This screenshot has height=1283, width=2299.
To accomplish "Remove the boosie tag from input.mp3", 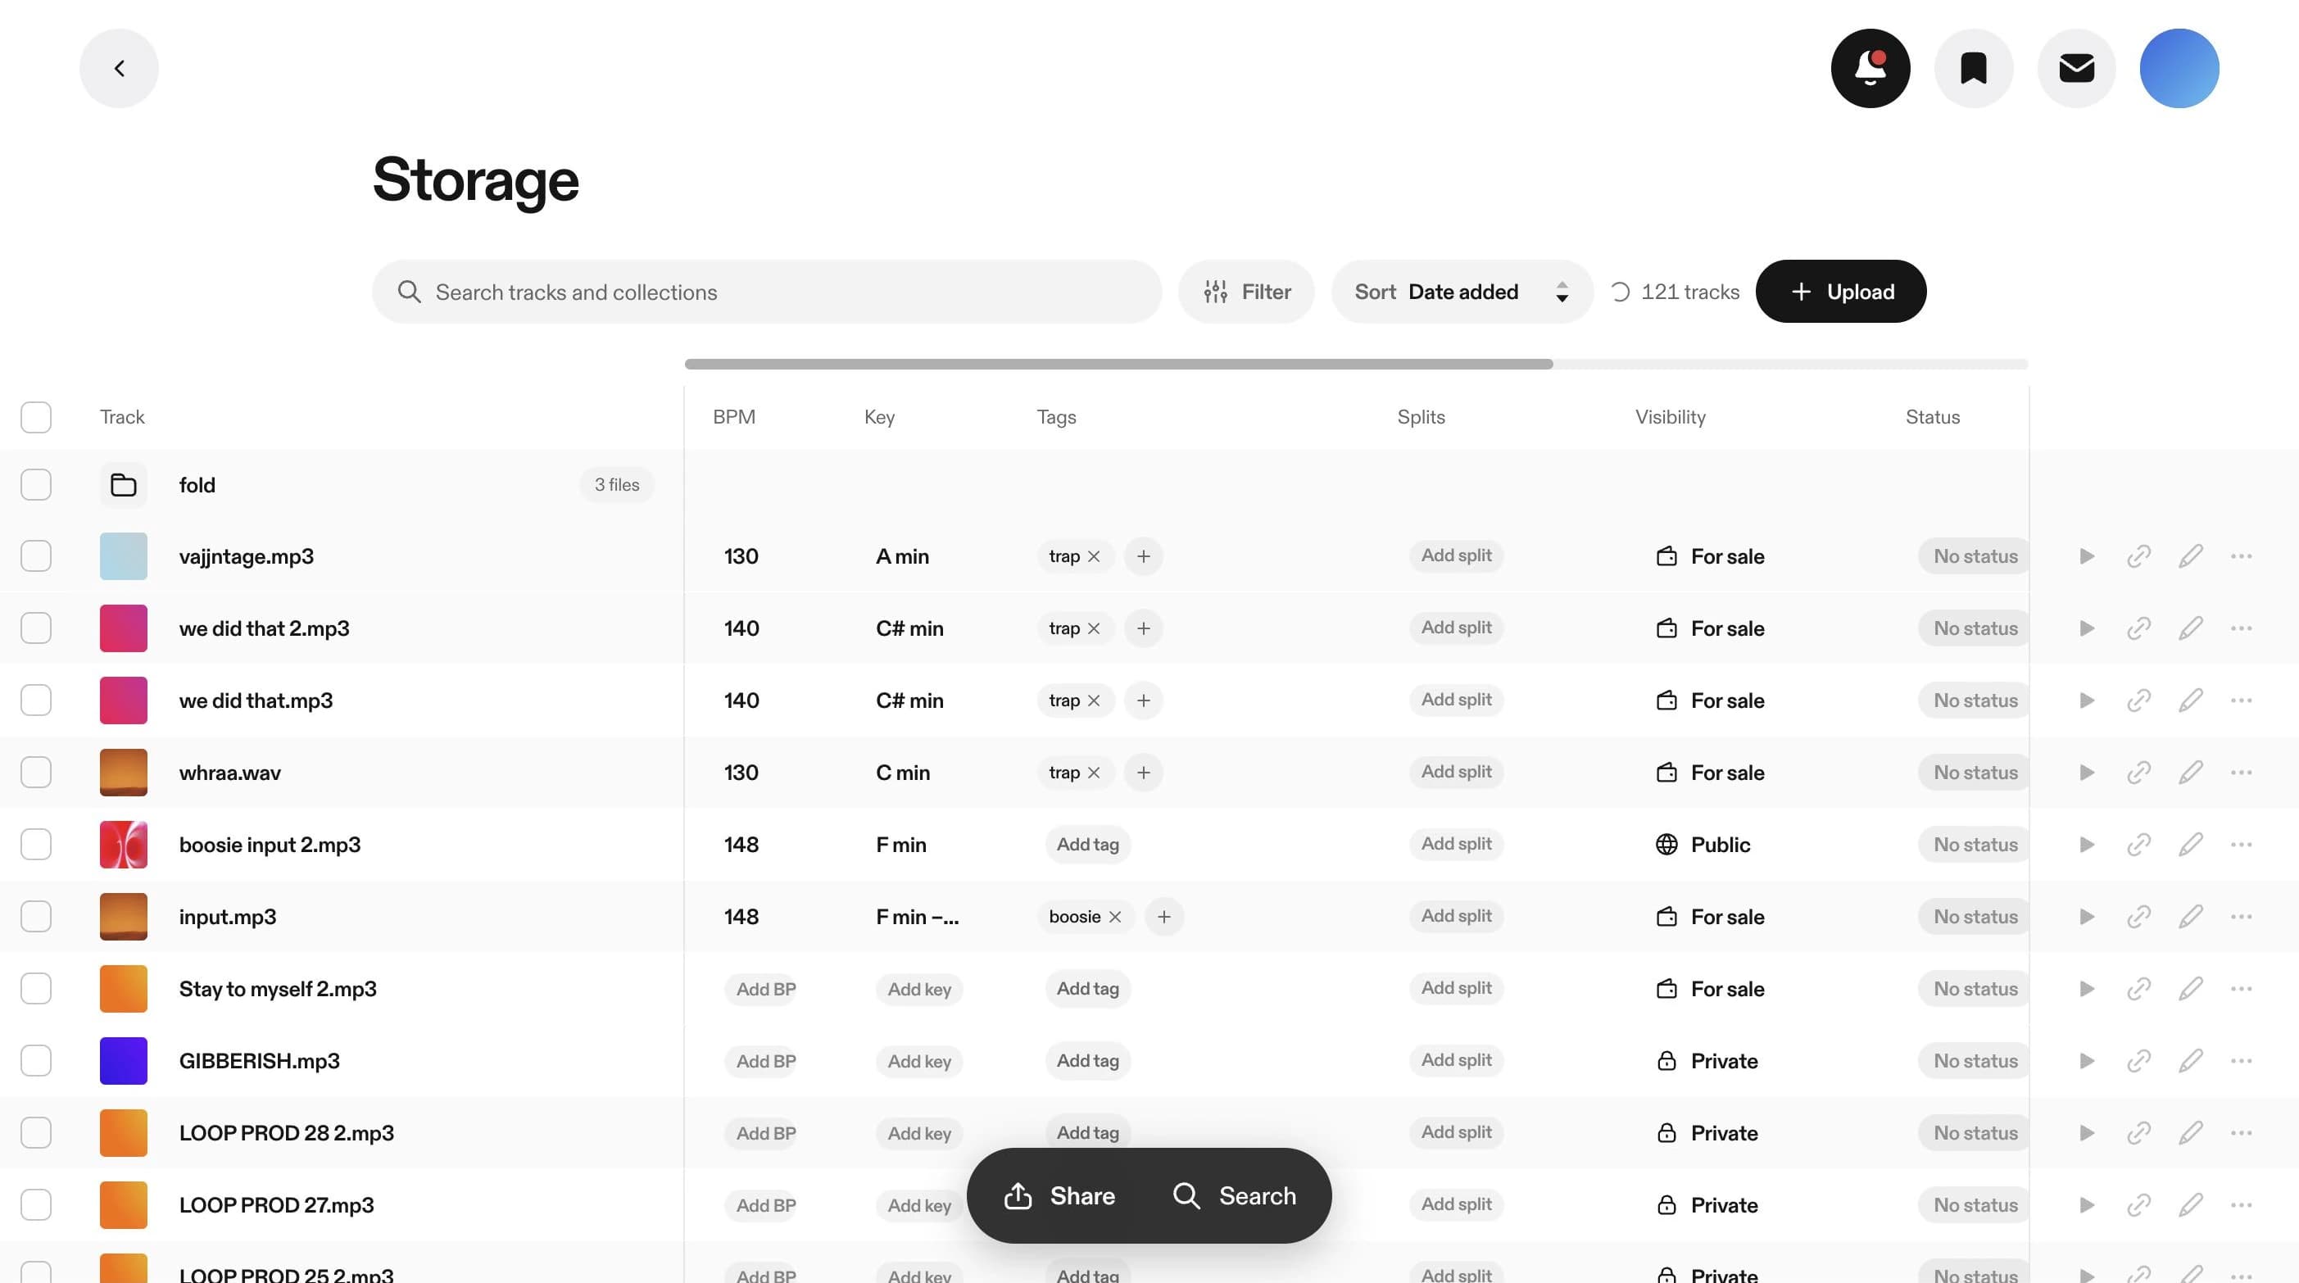I will 1115,916.
